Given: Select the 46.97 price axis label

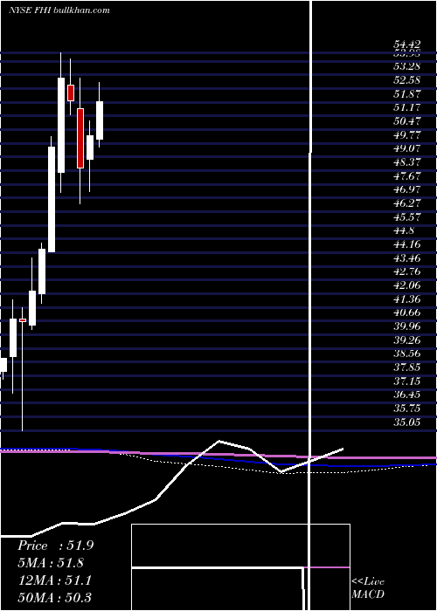Looking at the screenshot, I should pos(407,189).
